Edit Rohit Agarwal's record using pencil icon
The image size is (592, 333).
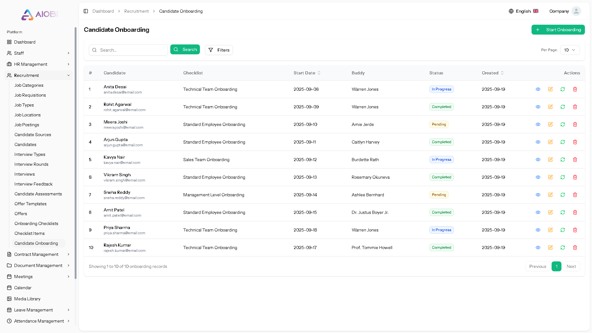550,107
